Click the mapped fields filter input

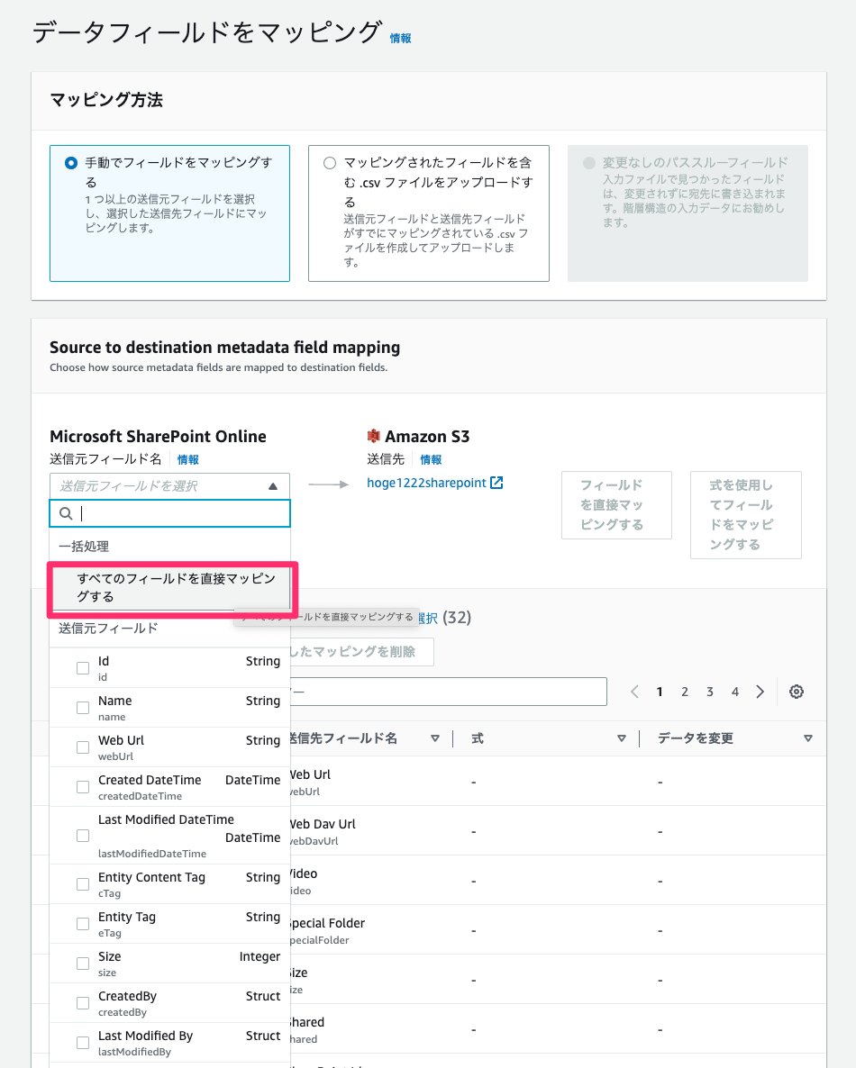coord(449,692)
